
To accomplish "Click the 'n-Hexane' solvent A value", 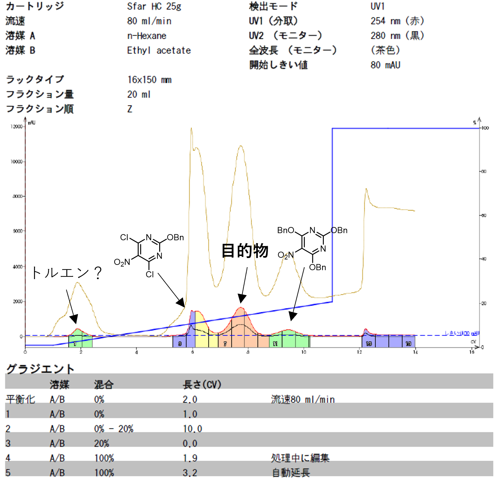I will click(x=147, y=36).
